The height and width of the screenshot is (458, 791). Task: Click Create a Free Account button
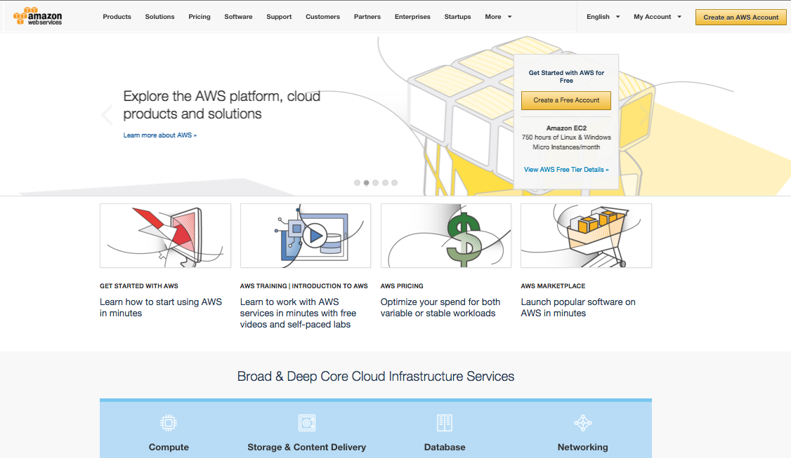coord(566,100)
